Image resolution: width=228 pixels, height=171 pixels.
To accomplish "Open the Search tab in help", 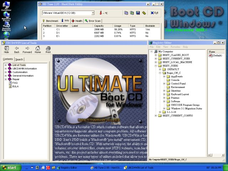I will click(x=19, y=59).
